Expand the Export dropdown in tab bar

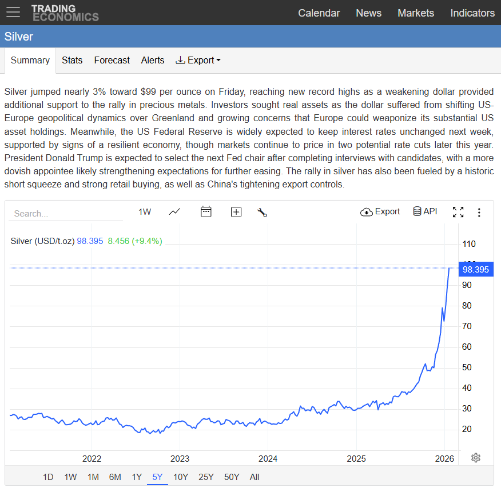tap(198, 61)
